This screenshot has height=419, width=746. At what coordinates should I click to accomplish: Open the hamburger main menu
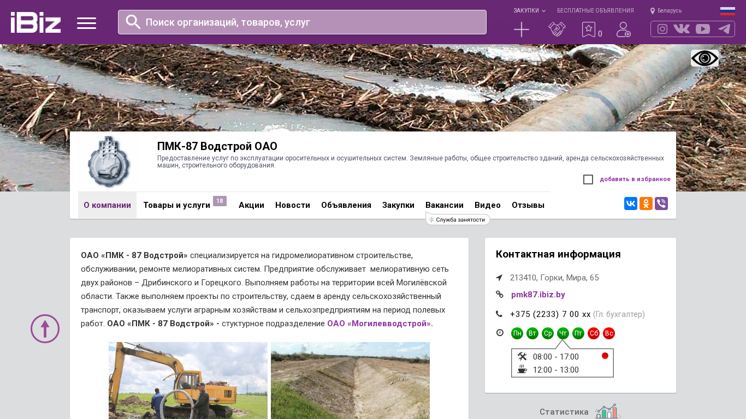86,23
